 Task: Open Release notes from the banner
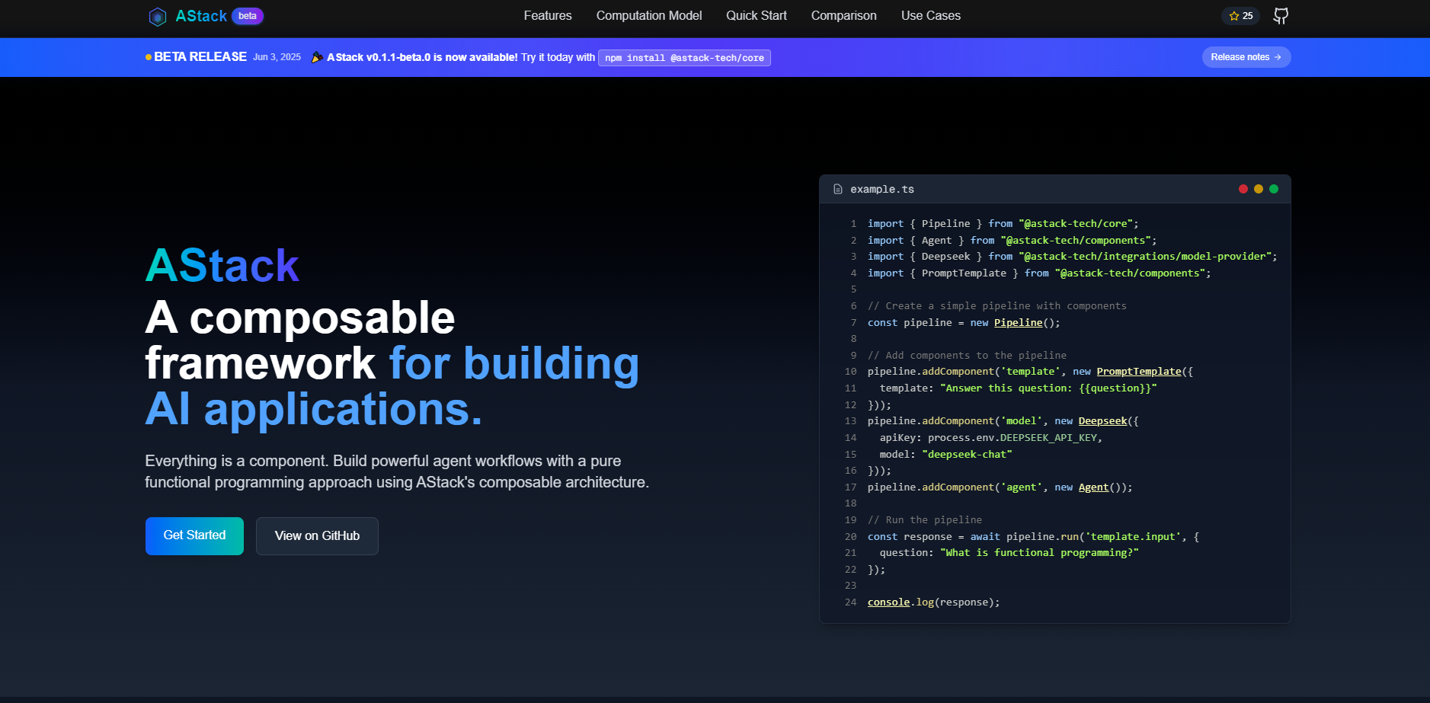[x=1246, y=57]
